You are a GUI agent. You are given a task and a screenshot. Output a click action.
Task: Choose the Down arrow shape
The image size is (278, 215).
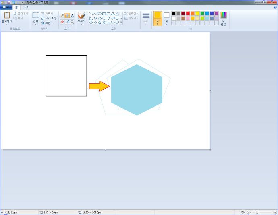point(91,22)
